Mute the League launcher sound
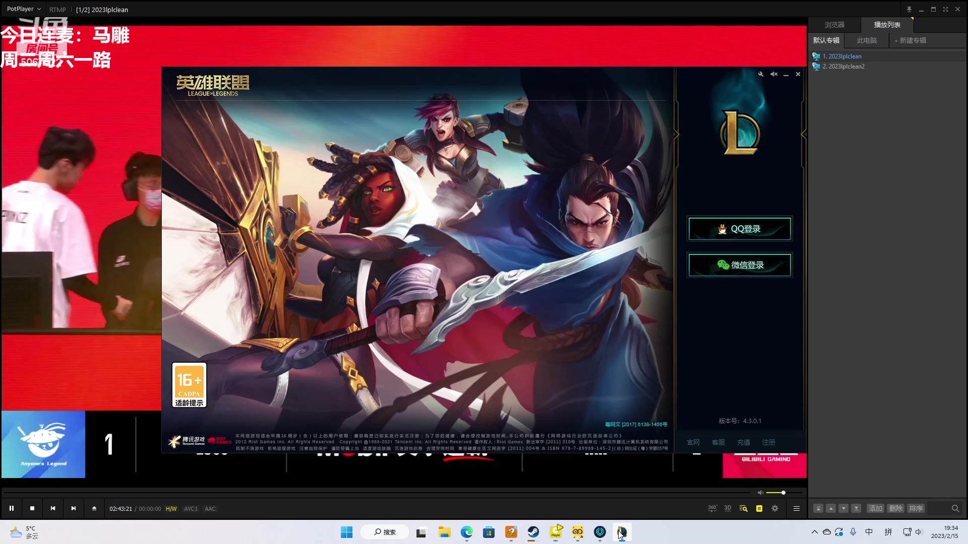This screenshot has width=968, height=544. point(774,74)
